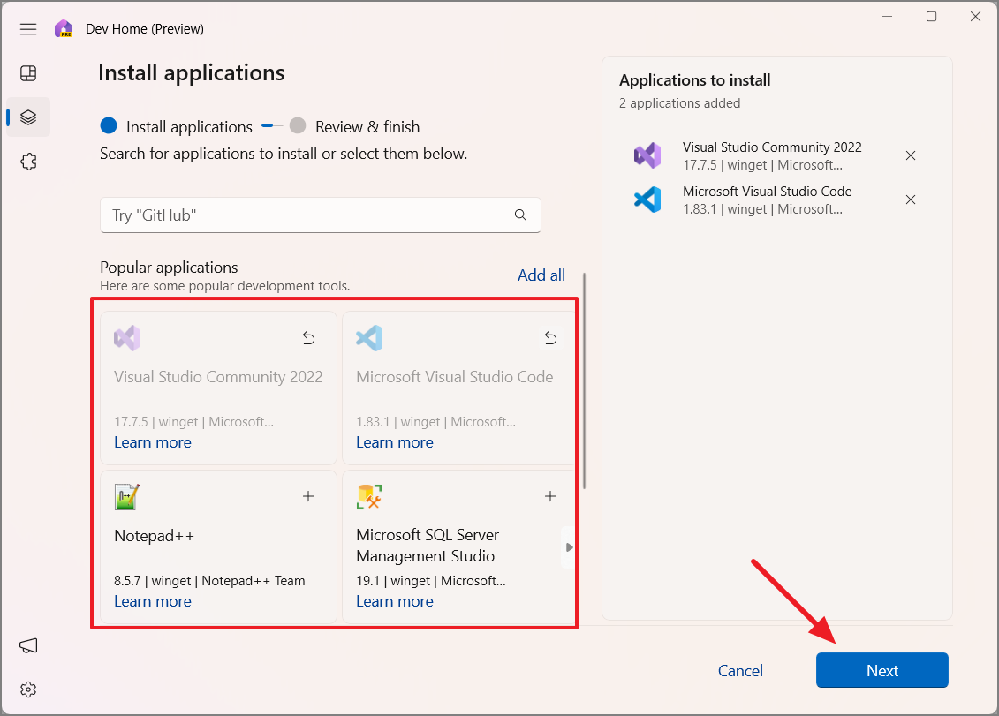This screenshot has height=716, width=999.
Task: Open Settings via the gear icon
Action: [28, 690]
